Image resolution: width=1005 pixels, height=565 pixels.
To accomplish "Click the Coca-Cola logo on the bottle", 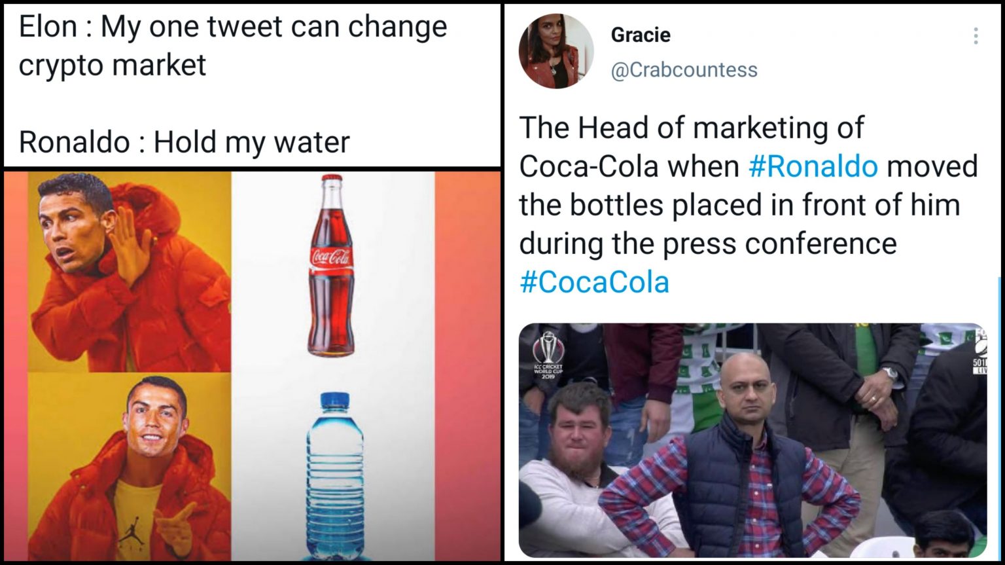I will [329, 255].
